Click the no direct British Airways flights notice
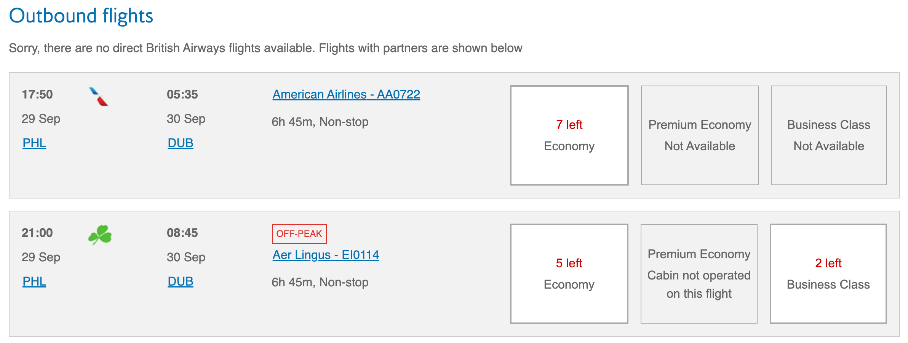 coord(265,48)
